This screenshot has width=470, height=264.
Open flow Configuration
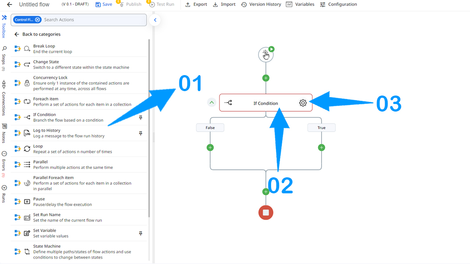338,4
